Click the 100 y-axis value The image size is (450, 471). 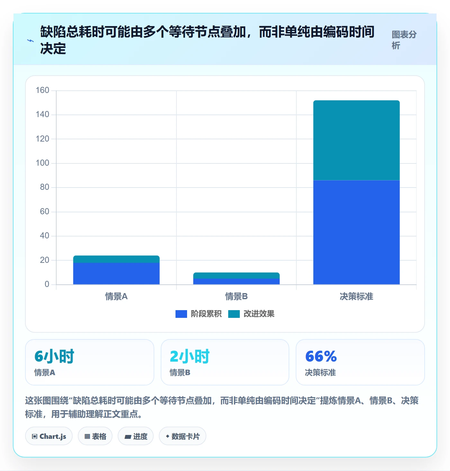click(42, 163)
